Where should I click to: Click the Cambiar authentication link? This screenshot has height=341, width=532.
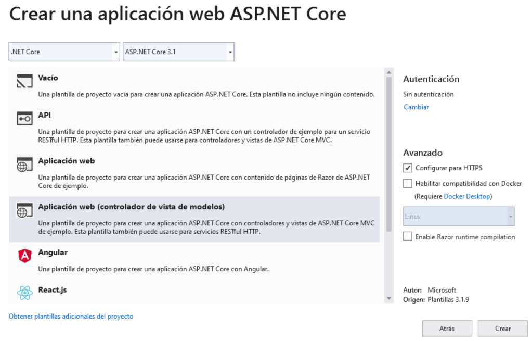click(415, 107)
